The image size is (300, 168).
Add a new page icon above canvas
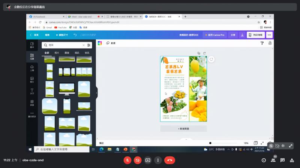click(x=204, y=53)
